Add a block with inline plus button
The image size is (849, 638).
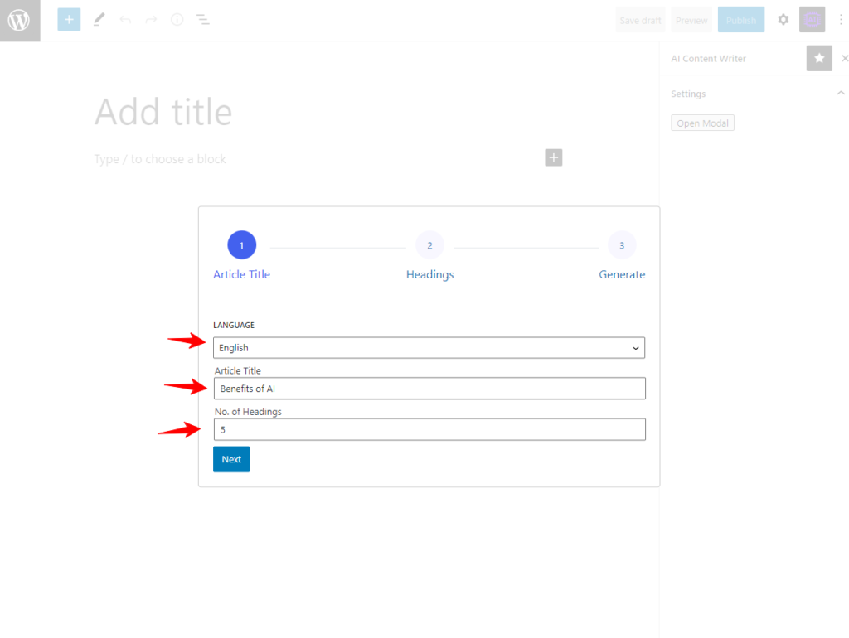pyautogui.click(x=553, y=157)
